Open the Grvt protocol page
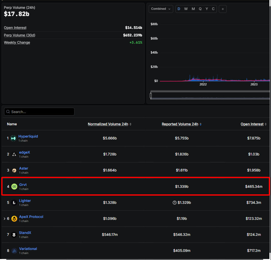 click(23, 185)
